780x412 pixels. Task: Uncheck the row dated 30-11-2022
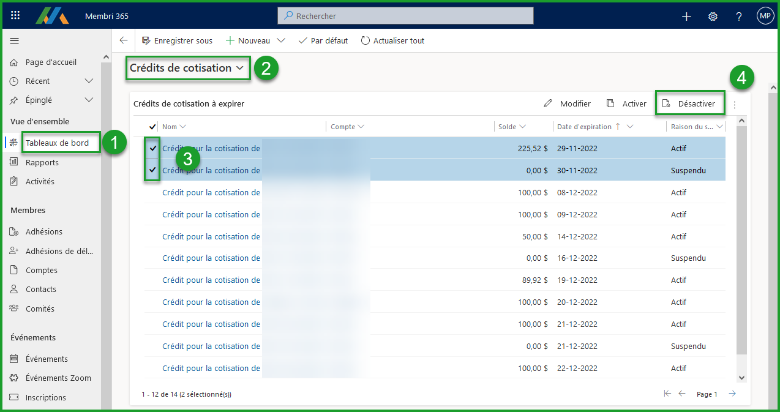tap(152, 170)
